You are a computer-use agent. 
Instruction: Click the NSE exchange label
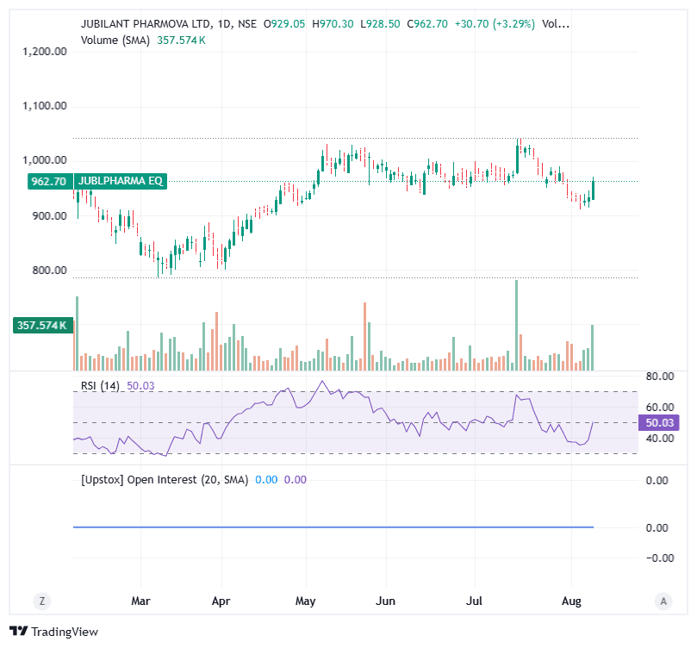pos(247,24)
